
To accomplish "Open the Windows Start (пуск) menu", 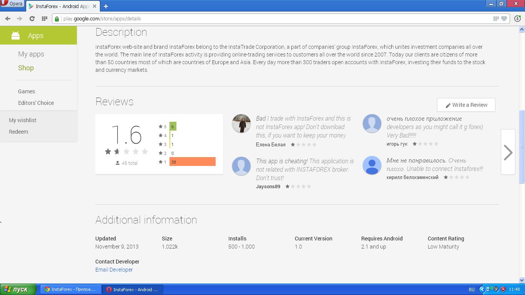I will point(18,289).
